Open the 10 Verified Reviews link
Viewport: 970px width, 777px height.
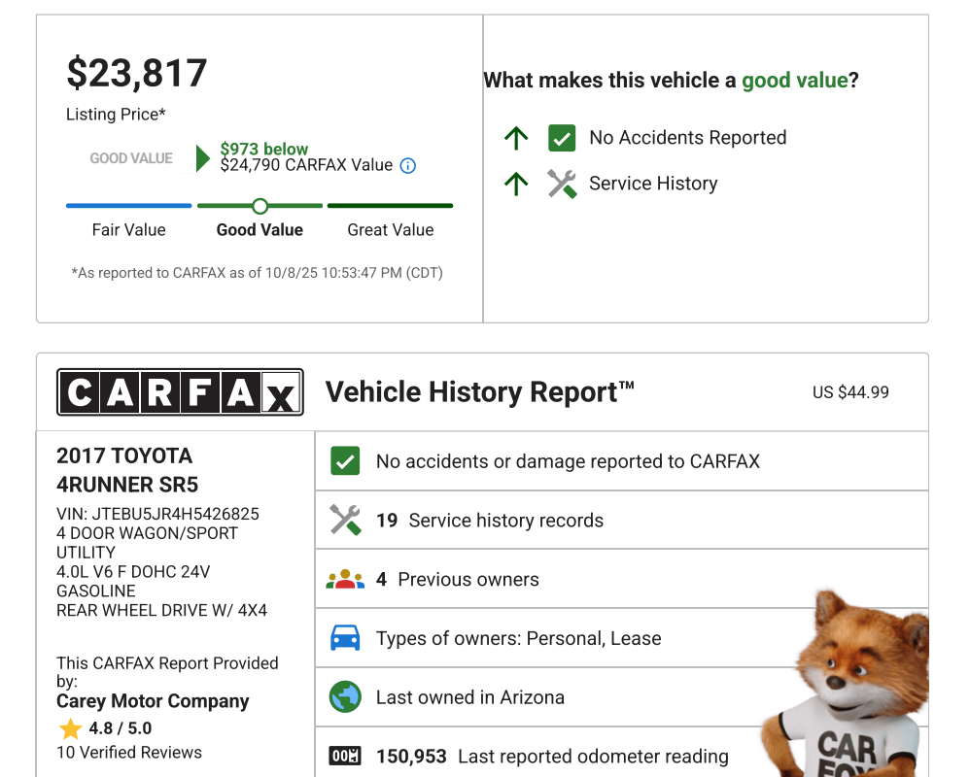[129, 753]
